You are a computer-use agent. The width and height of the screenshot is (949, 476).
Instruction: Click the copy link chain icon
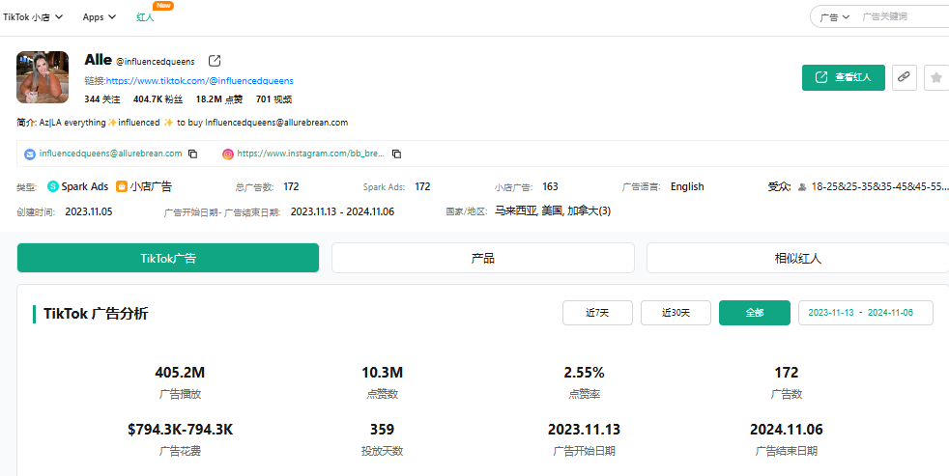(905, 77)
